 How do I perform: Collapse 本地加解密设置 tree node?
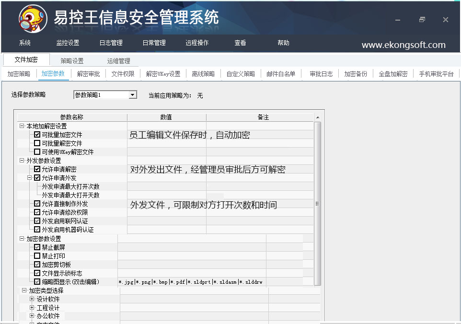click(x=22, y=126)
